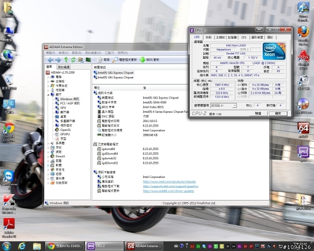Open Windows Explorer folder in taskbar
Image resolution: width=314 pixels, height=251 pixels.
pyautogui.click(x=37, y=246)
